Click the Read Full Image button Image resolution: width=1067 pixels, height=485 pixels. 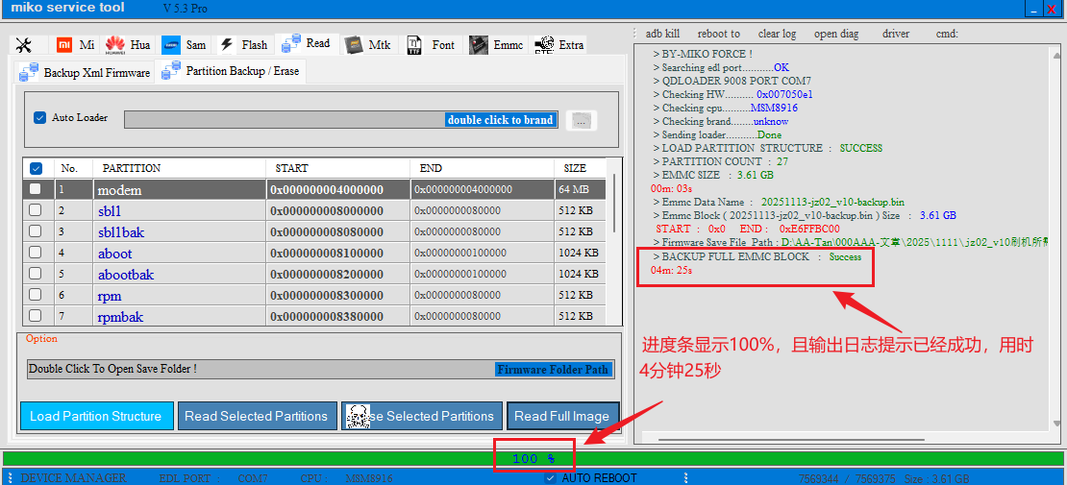pyautogui.click(x=561, y=416)
